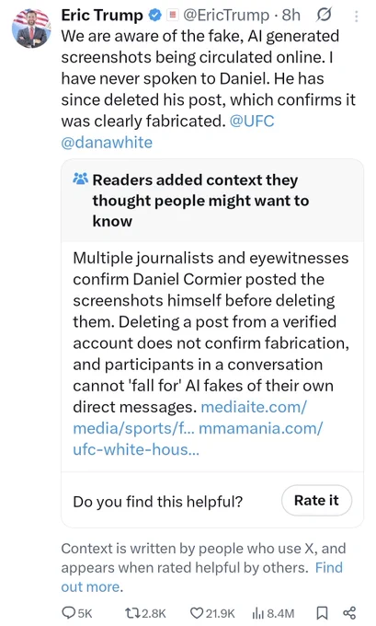The image size is (376, 626).
Task: Click the blue verified checkmark badge
Action: [x=154, y=16]
